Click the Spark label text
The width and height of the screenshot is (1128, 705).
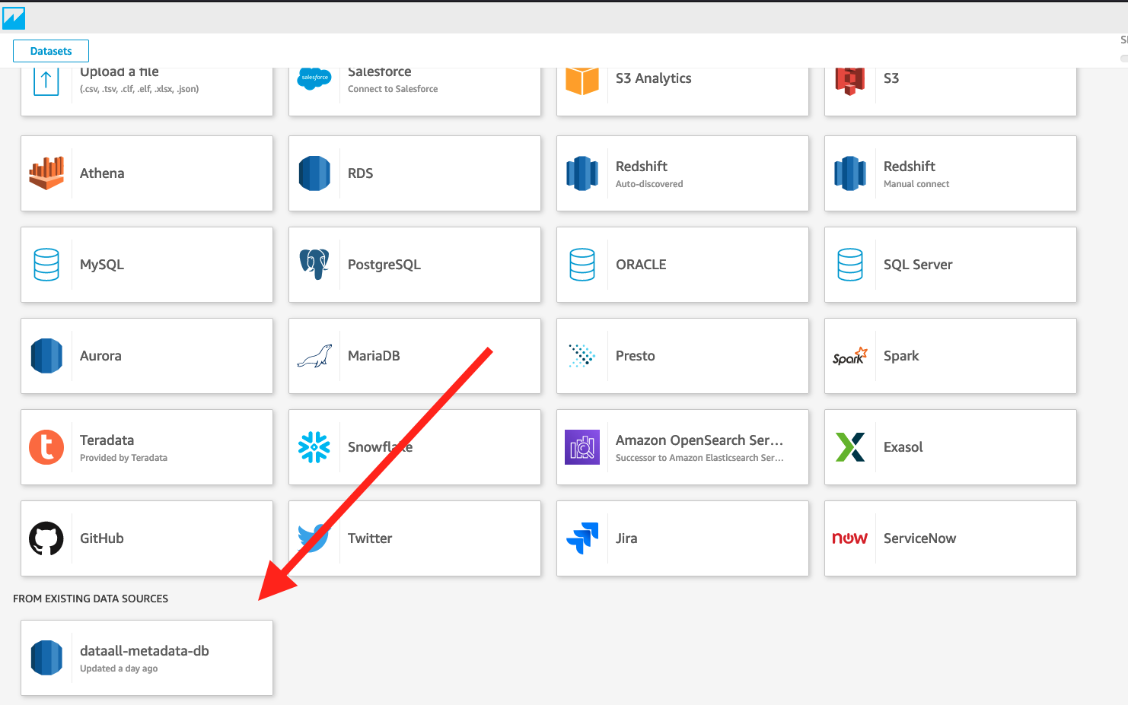click(x=901, y=356)
